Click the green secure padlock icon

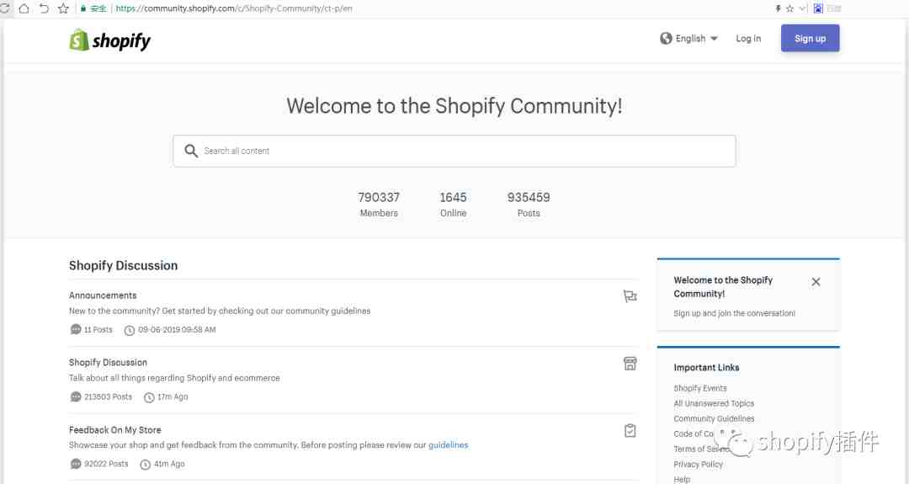tap(83, 8)
